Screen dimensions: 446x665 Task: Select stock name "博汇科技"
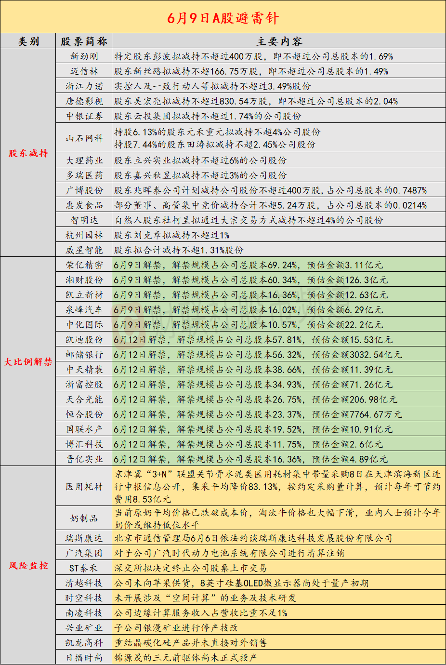tap(84, 444)
